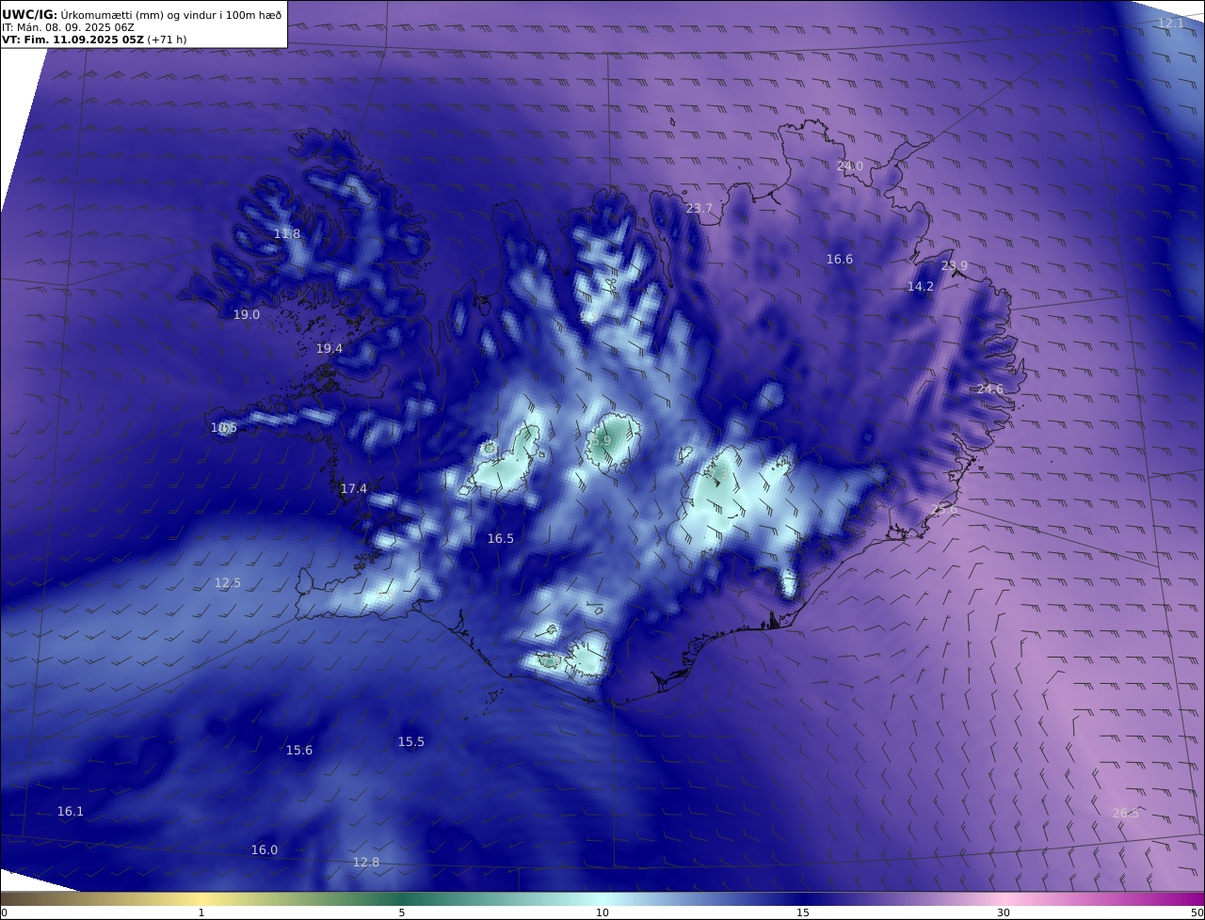Click the 19.0 value label
The height and width of the screenshot is (920, 1205).
coord(247,314)
